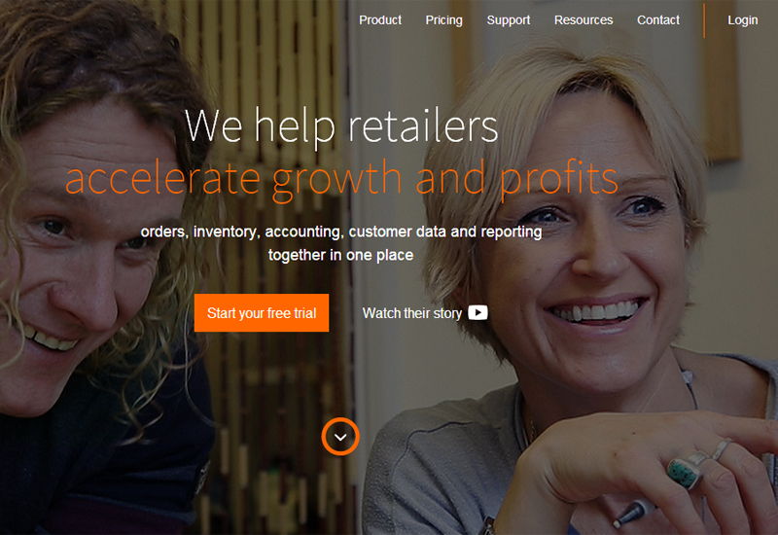Go to the Pricing page
The height and width of the screenshot is (535, 778).
tap(444, 19)
